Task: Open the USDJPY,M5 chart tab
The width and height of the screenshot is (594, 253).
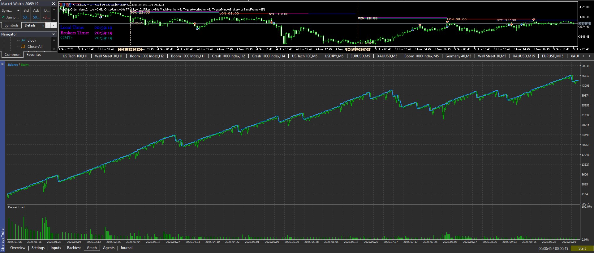Action: 334,56
